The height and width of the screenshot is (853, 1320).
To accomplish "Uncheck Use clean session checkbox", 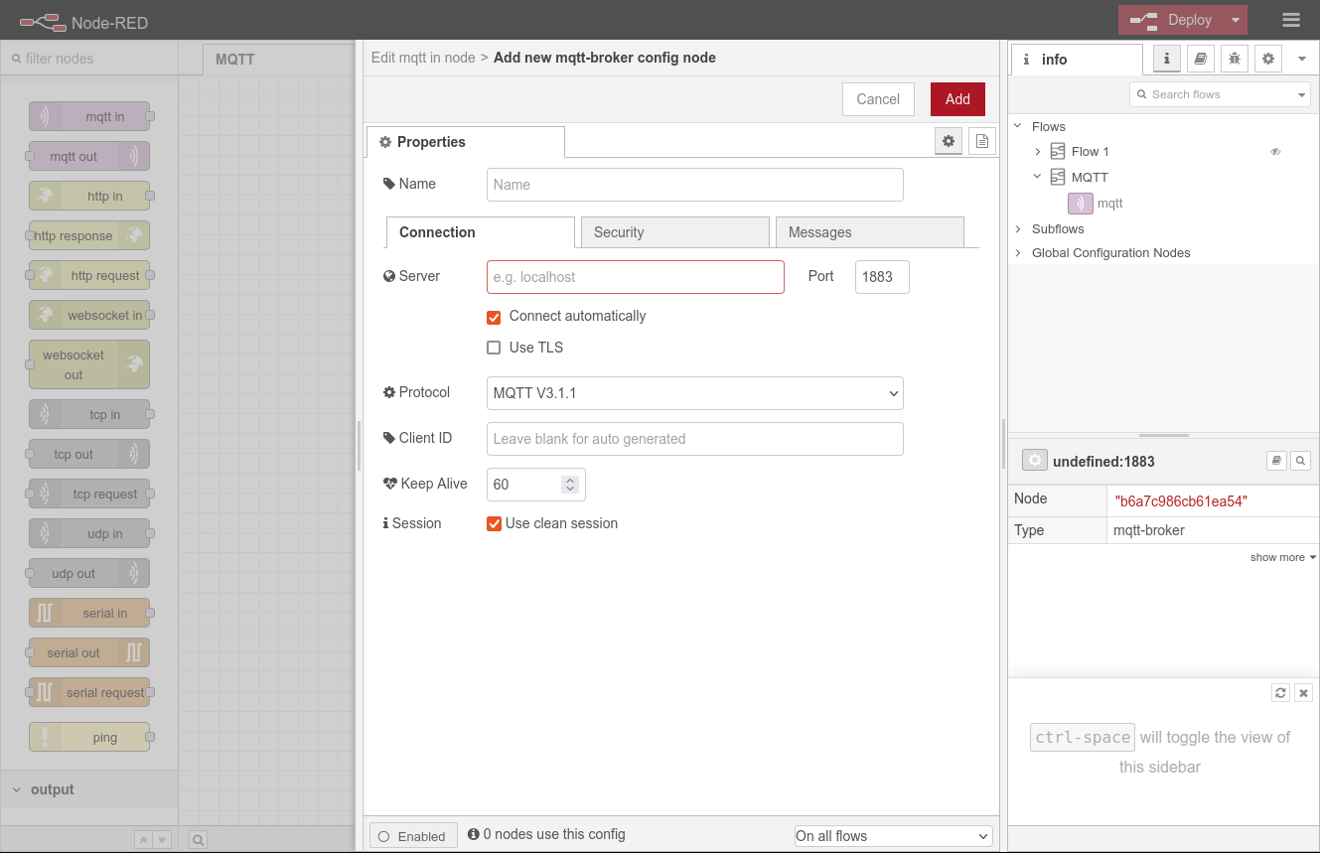I will [494, 523].
